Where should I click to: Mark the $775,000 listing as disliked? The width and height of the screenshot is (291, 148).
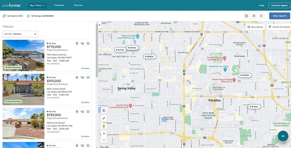(x=82, y=43)
